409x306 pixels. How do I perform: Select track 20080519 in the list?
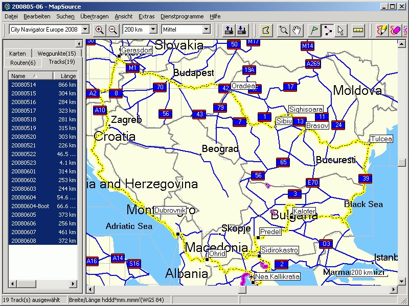[x=43, y=128]
